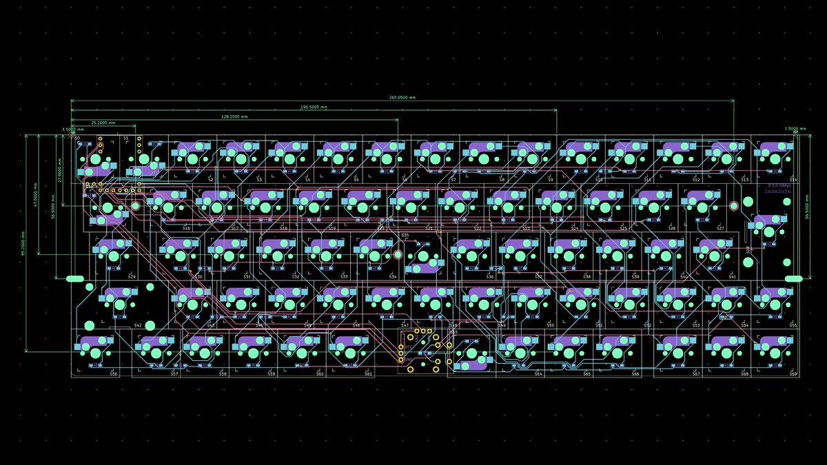
Task: Pick the S56 bottom-row reference label
Action: coord(114,373)
